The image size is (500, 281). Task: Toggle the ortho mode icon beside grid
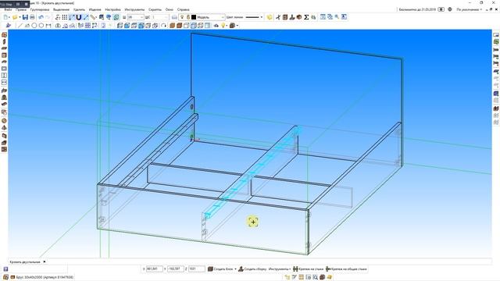coord(72,17)
